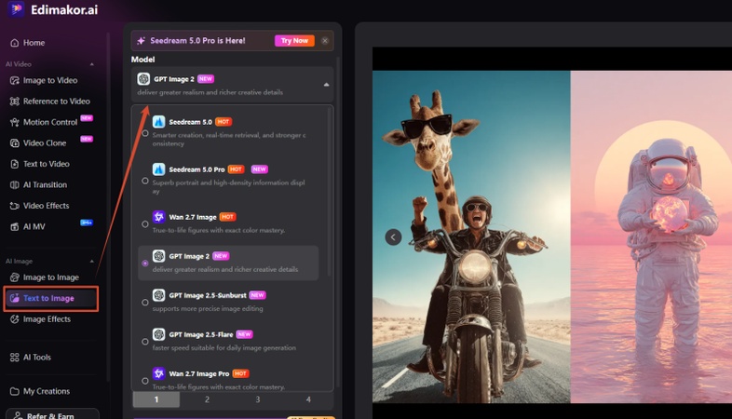The image size is (732, 419).
Task: Click the model list scrollbar
Action: pyautogui.click(x=330, y=191)
